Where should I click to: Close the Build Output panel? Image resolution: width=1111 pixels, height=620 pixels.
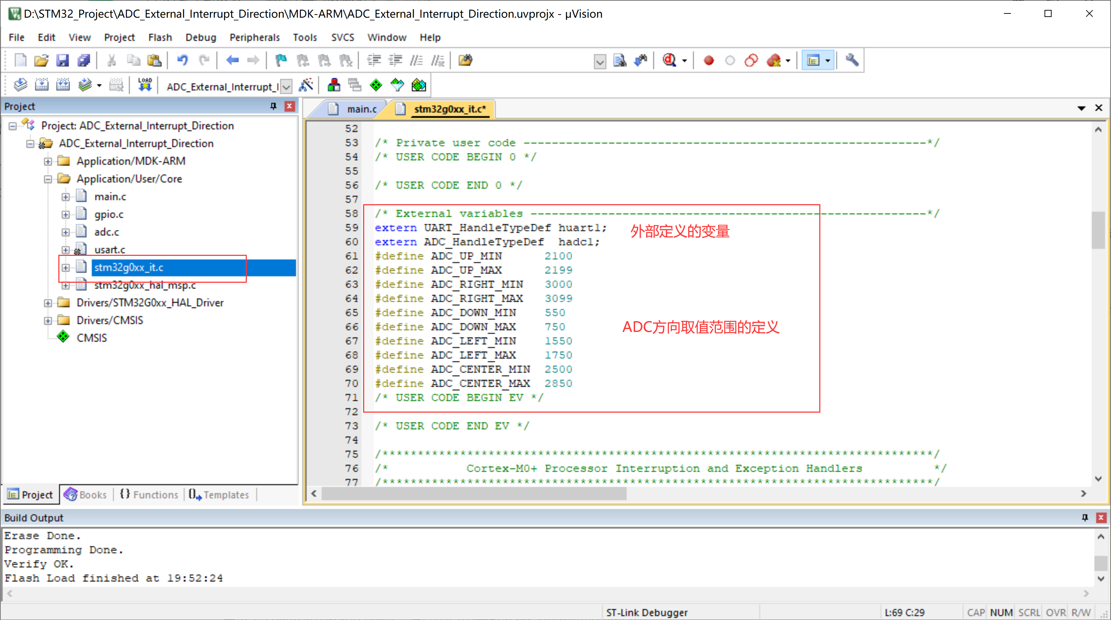coord(1101,517)
